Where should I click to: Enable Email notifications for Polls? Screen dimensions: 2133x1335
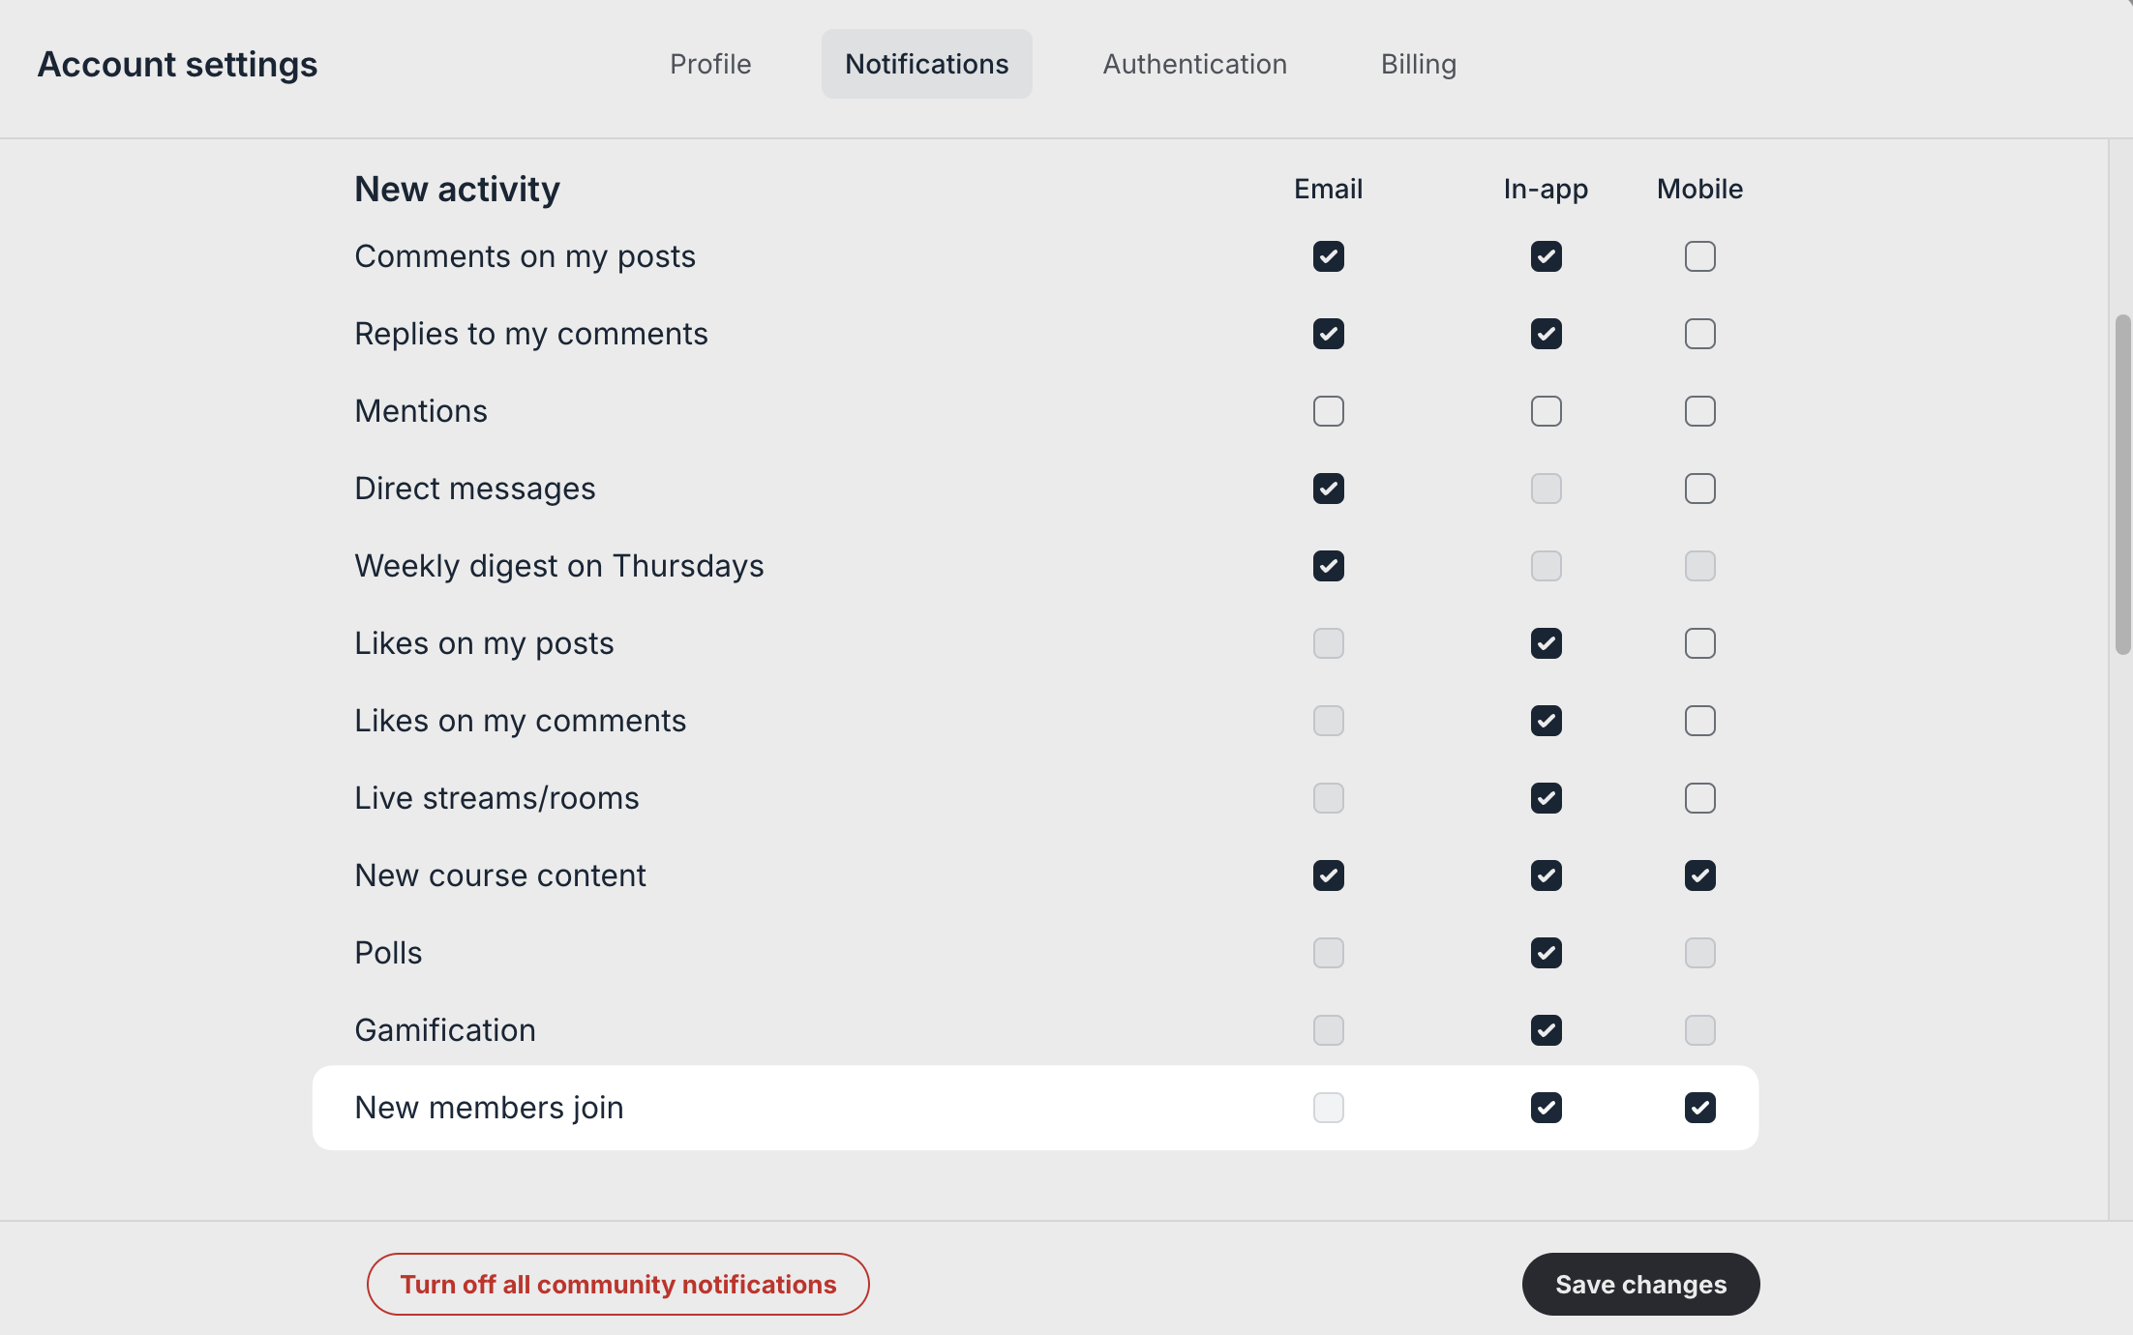click(x=1328, y=952)
